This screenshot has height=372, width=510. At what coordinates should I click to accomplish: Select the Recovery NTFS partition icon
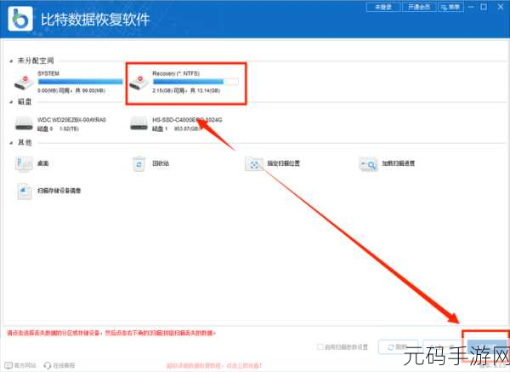pyautogui.click(x=139, y=83)
